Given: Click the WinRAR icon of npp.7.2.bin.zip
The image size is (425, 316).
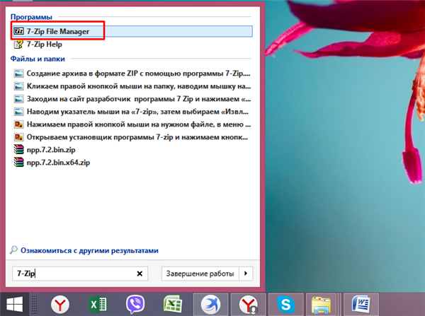Looking at the screenshot, I should click(x=18, y=149).
